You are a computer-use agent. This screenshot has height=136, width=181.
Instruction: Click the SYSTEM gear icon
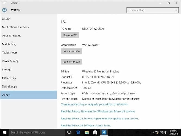click(x=4, y=10)
